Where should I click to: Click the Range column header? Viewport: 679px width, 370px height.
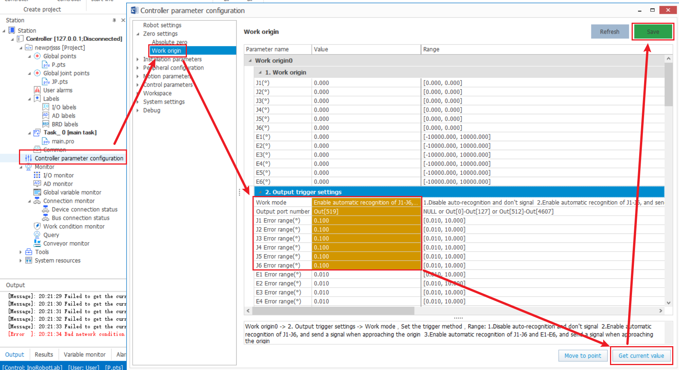[x=546, y=49]
